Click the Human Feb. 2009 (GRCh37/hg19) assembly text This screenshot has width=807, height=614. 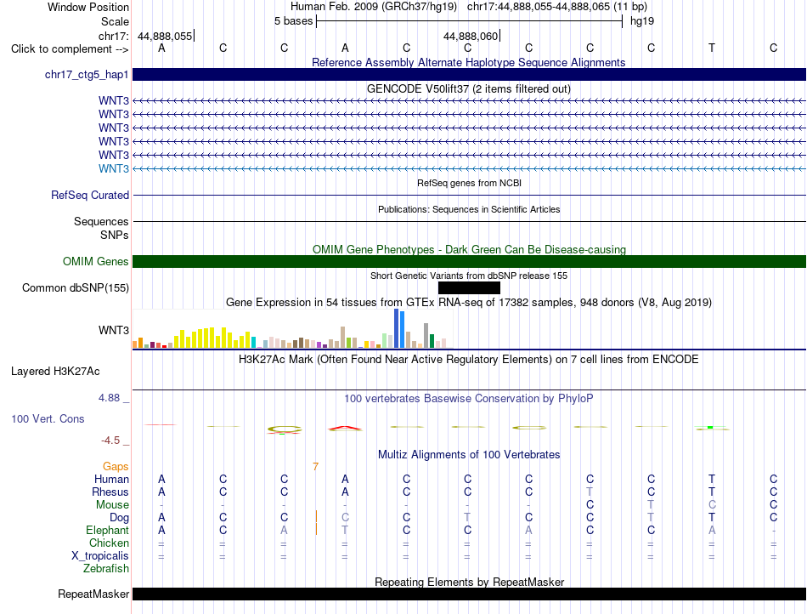click(374, 7)
